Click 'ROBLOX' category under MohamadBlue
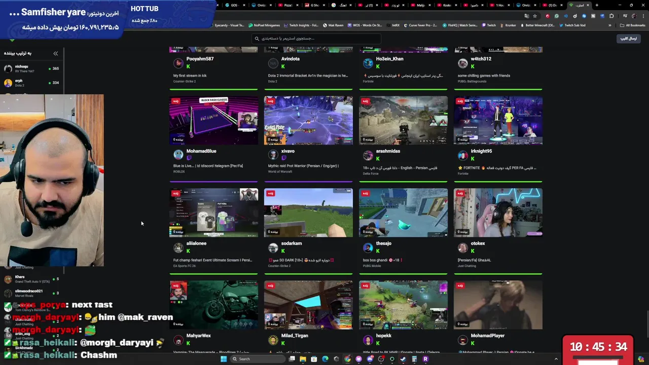This screenshot has width=649, height=365. 179,171
